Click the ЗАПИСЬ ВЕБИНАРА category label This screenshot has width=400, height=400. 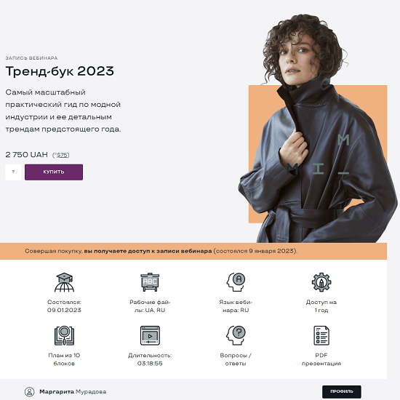pyautogui.click(x=31, y=58)
